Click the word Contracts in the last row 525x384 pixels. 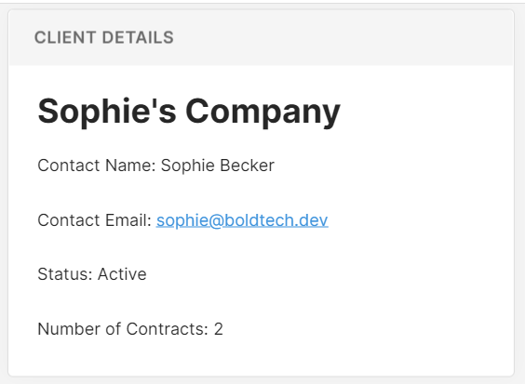(168, 329)
